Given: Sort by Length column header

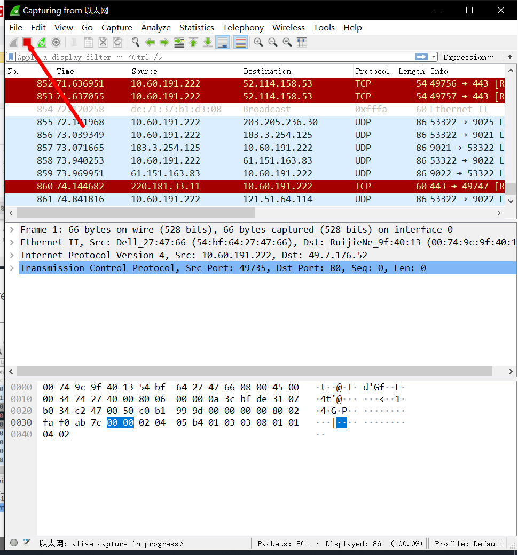Looking at the screenshot, I should coord(412,71).
